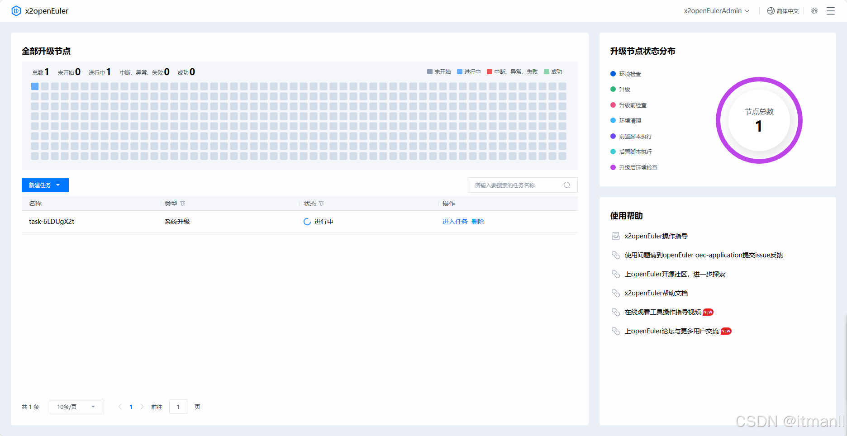This screenshot has height=436, width=847.
Task: Open 上openEuler论坛与更多用户交流 link
Action: [x=671, y=331]
